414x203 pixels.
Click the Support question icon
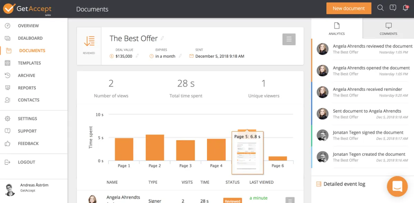(x=8, y=131)
